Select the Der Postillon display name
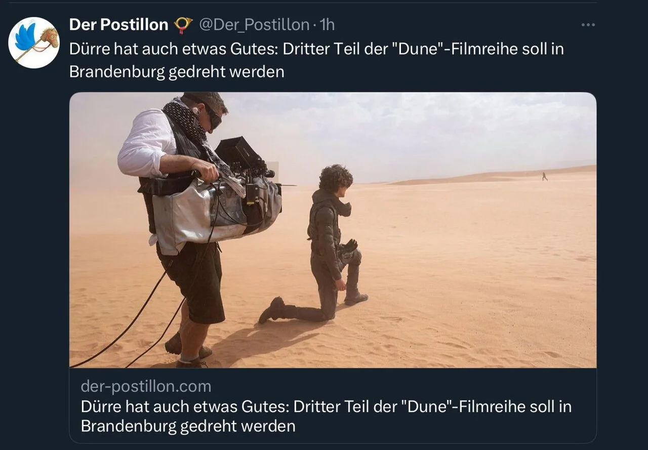Screen dimensions: 648x450 click(x=118, y=24)
